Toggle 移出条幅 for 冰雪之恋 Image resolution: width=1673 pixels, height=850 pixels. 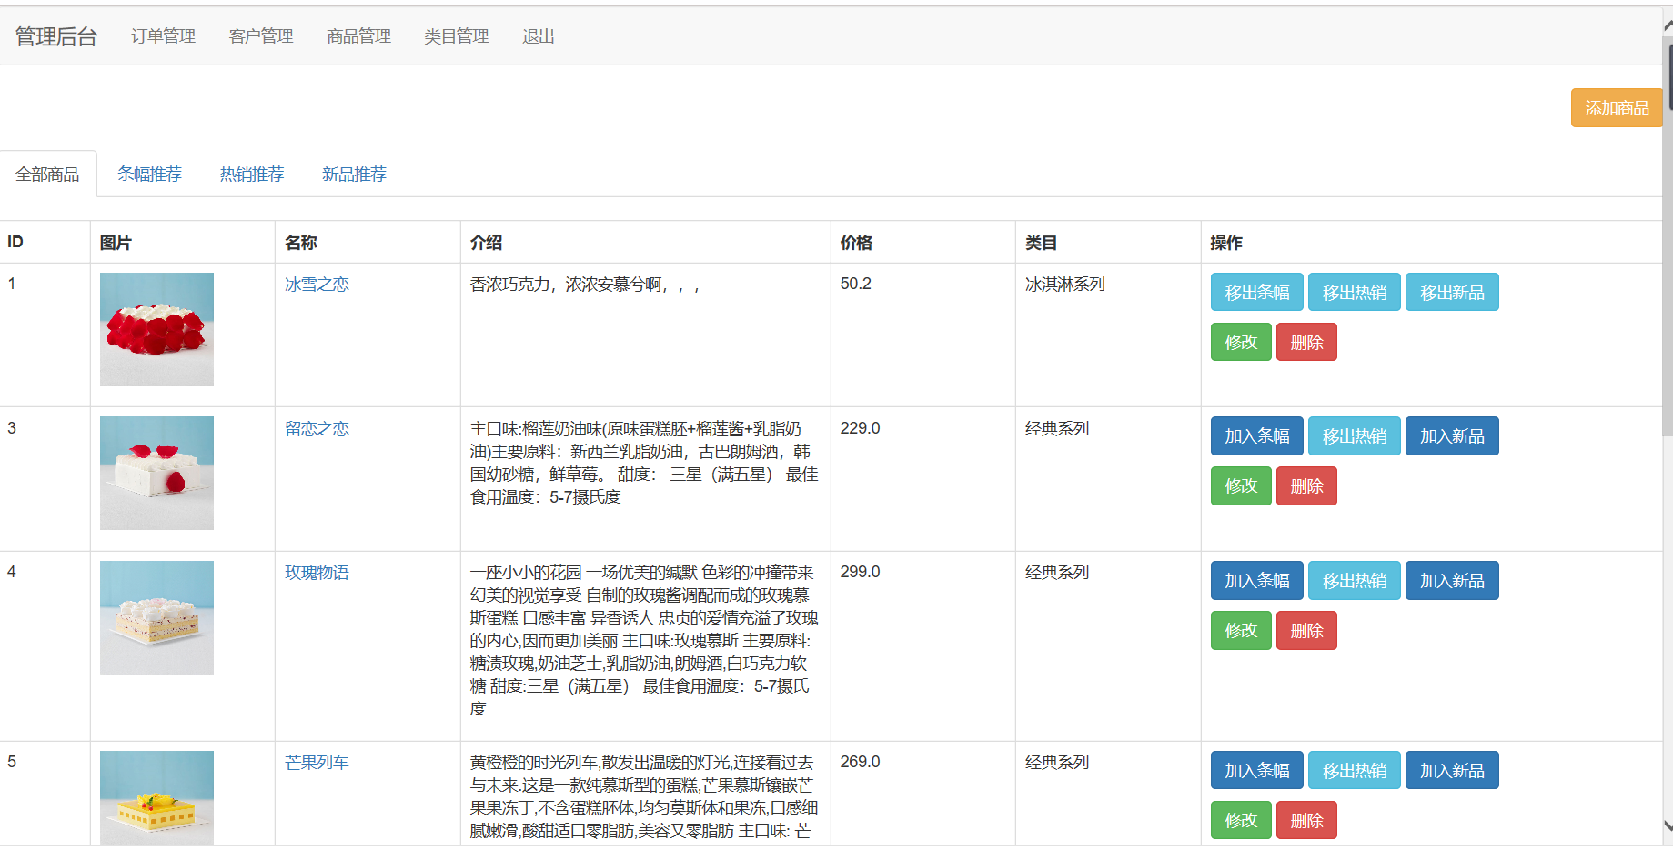point(1256,293)
